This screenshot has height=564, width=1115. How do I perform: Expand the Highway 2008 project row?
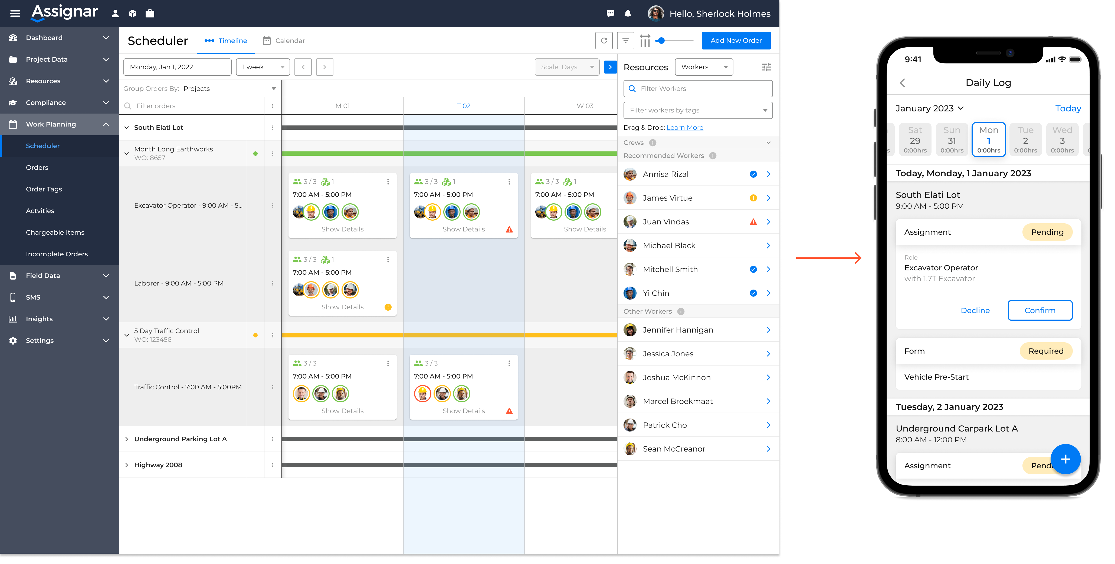pyautogui.click(x=127, y=465)
